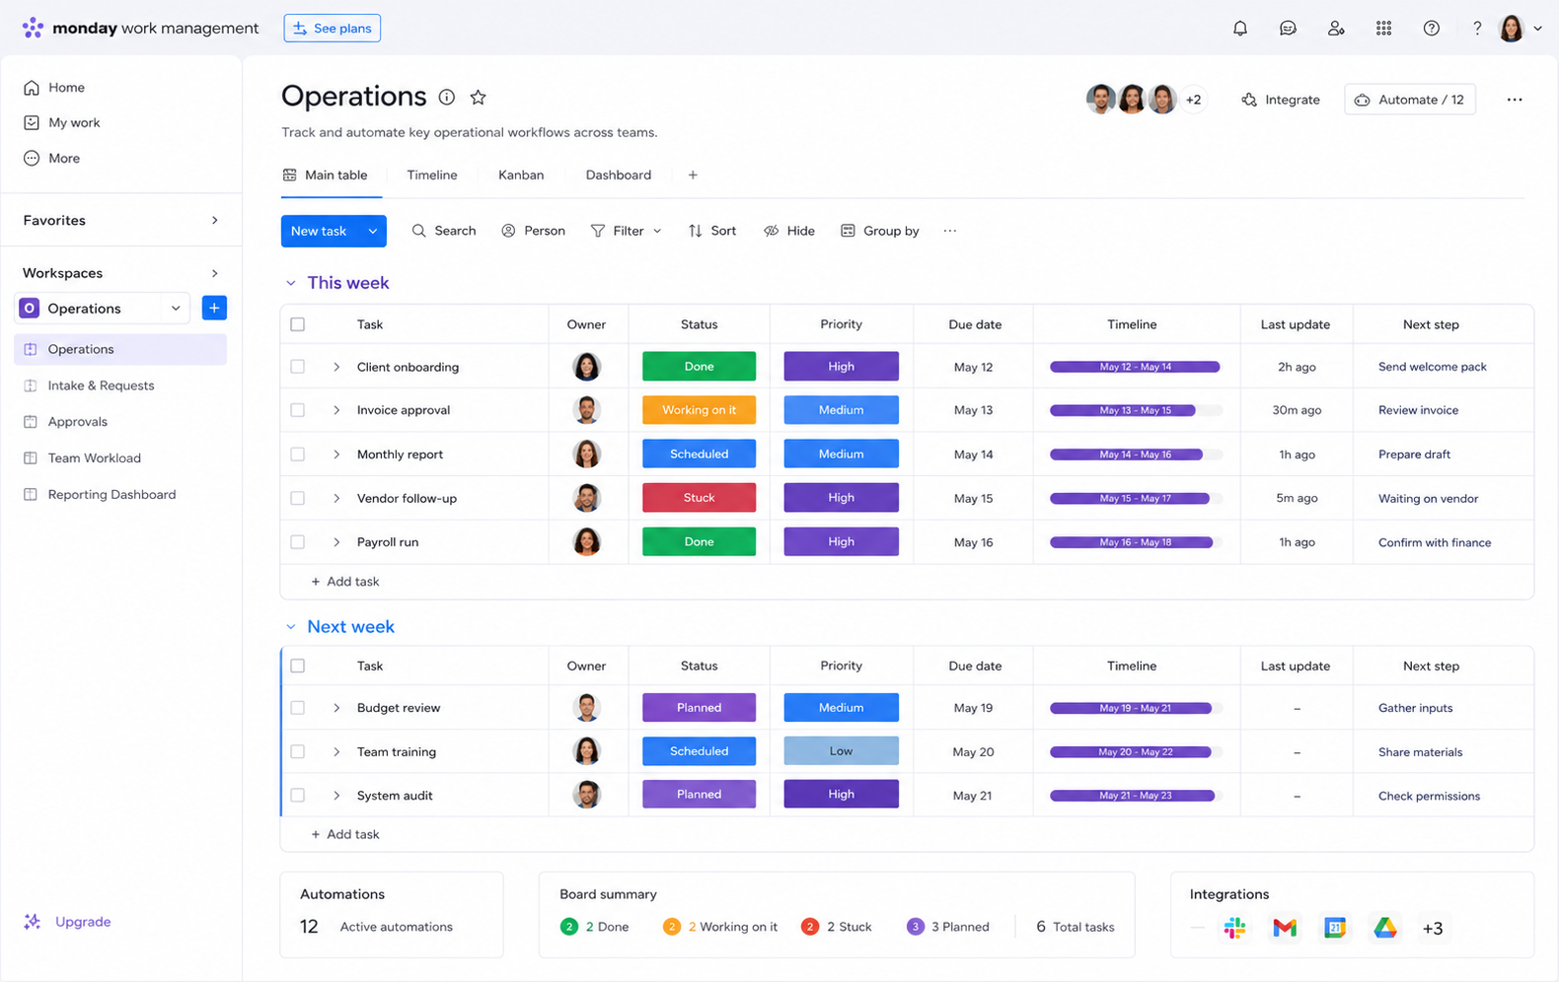Open the +2 board members badge
Image resolution: width=1559 pixels, height=982 pixels.
tap(1193, 100)
